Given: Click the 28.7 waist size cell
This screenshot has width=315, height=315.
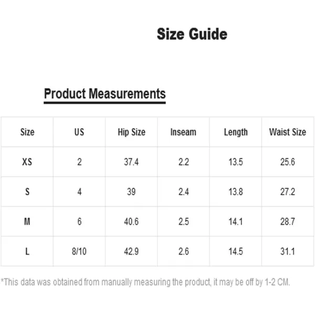Looking at the screenshot, I should coord(288,222).
